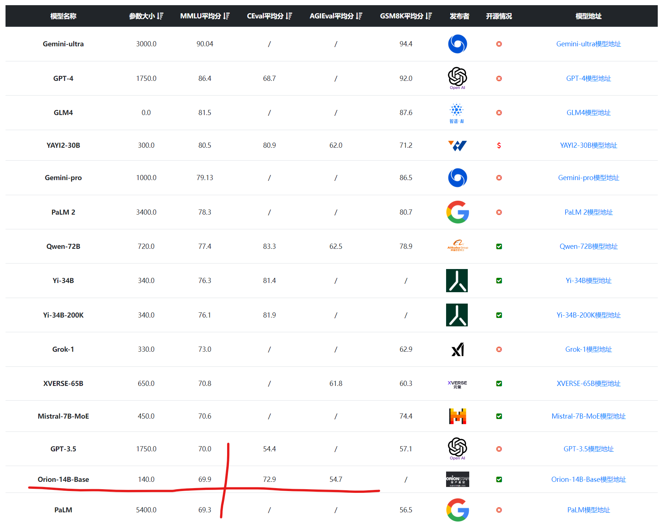Click the Alibaba logo in Qwen-72B row
664x523 pixels.
pos(457,246)
